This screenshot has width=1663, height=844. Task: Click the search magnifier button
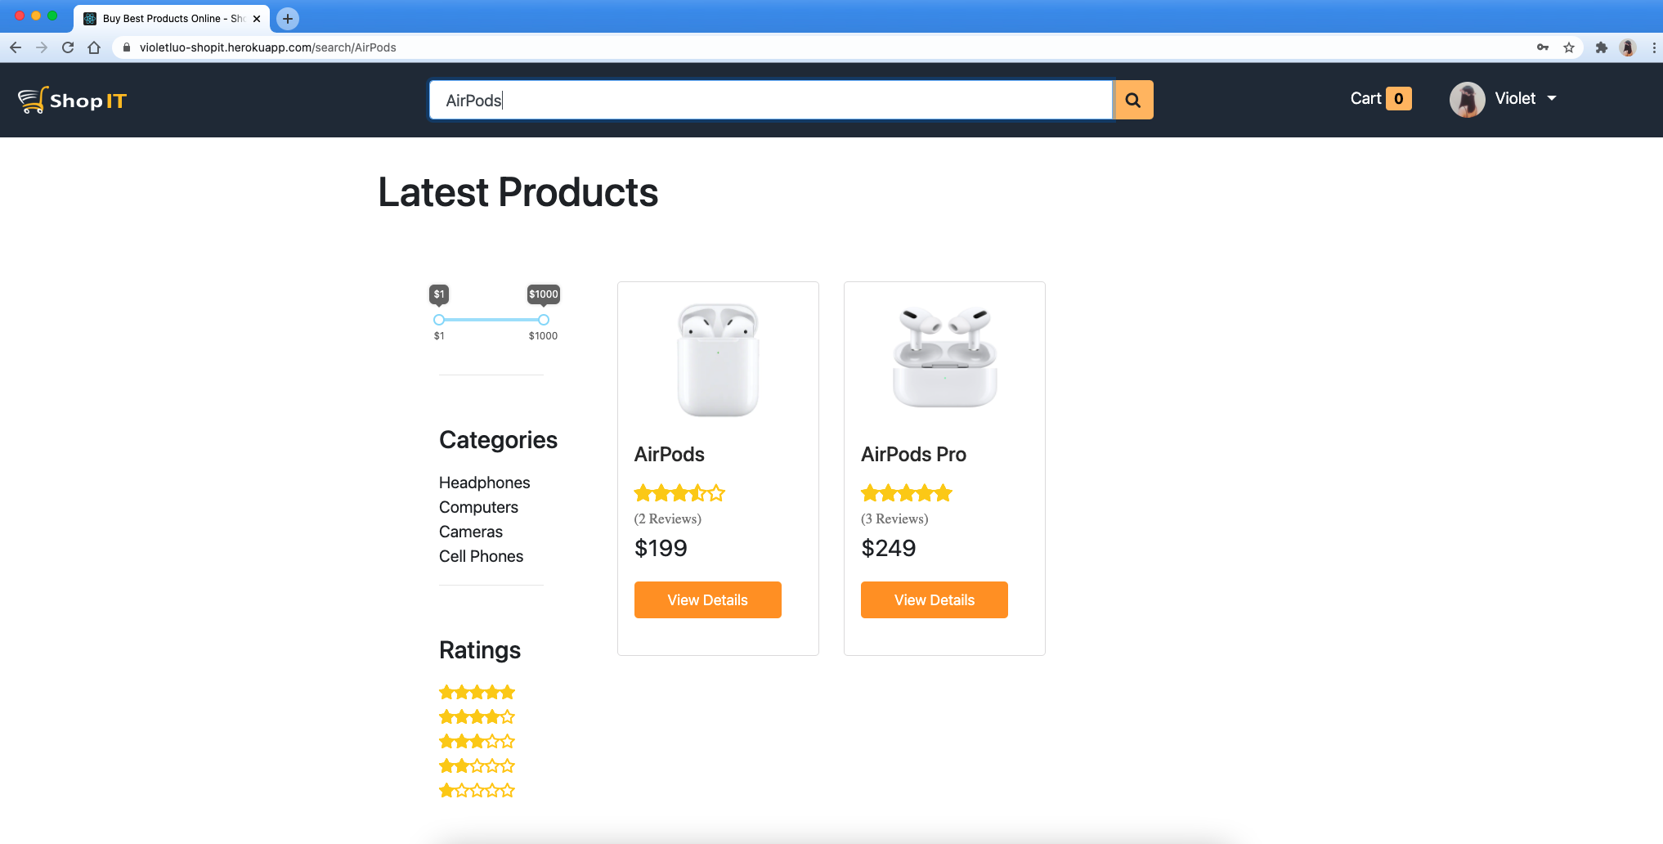pyautogui.click(x=1133, y=100)
